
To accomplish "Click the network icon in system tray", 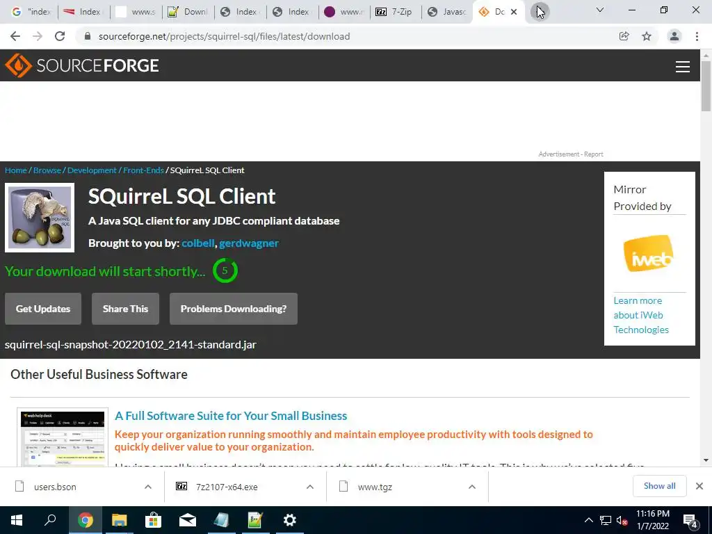I will (606, 520).
